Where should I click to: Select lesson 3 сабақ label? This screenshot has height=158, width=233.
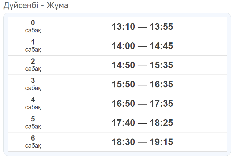coord(33,84)
